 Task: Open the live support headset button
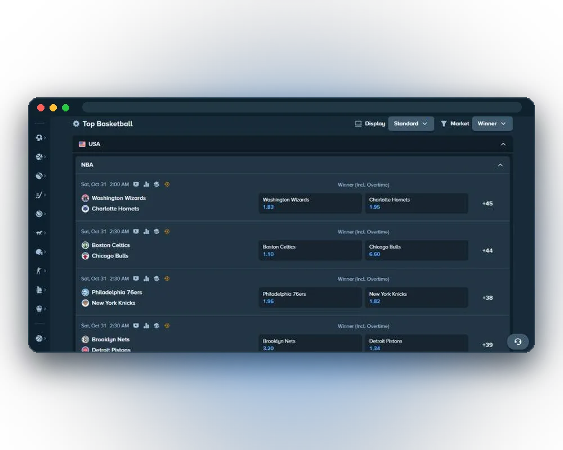tap(517, 341)
